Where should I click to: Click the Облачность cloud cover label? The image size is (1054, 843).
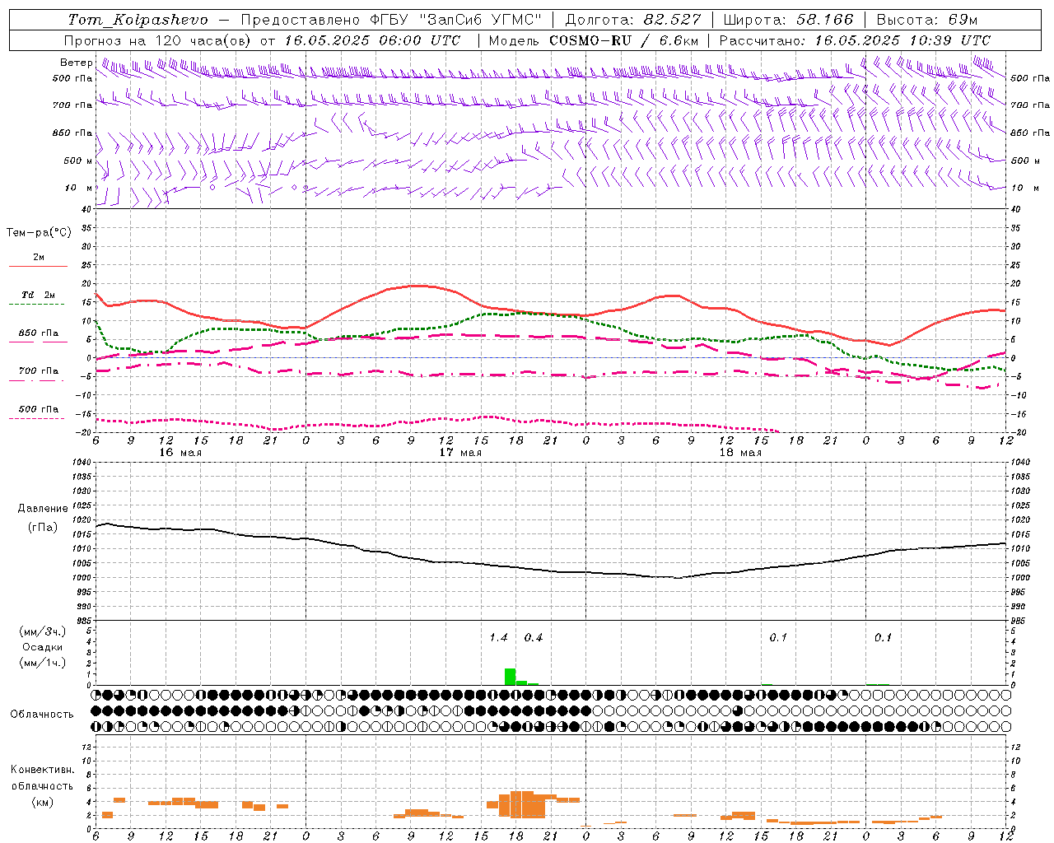click(x=42, y=715)
